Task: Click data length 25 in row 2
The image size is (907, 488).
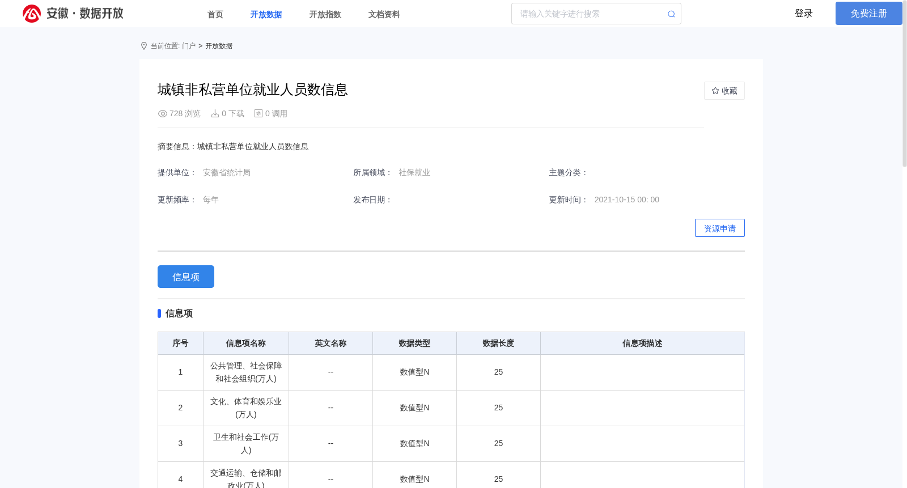Action: (x=498, y=408)
